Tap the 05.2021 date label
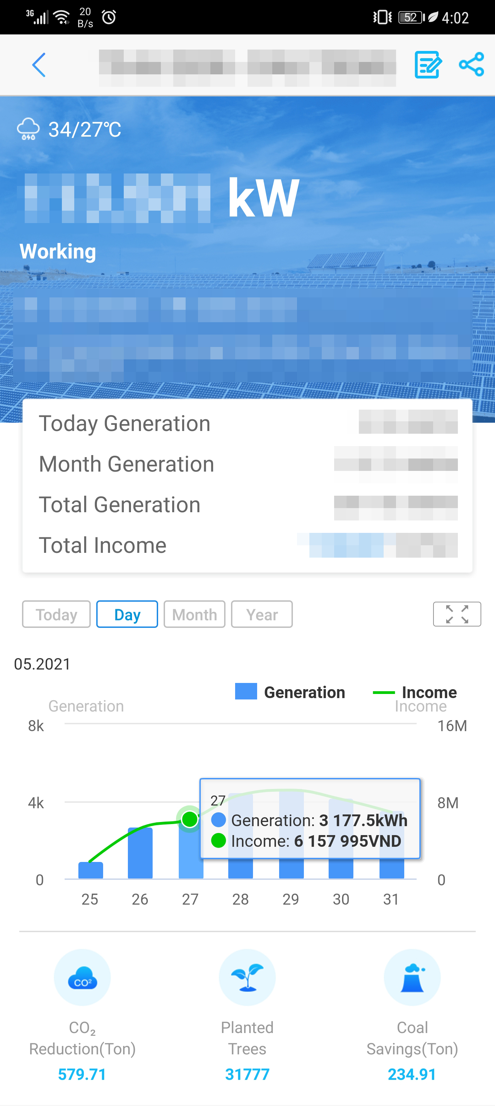The image size is (495, 1106). [42, 664]
